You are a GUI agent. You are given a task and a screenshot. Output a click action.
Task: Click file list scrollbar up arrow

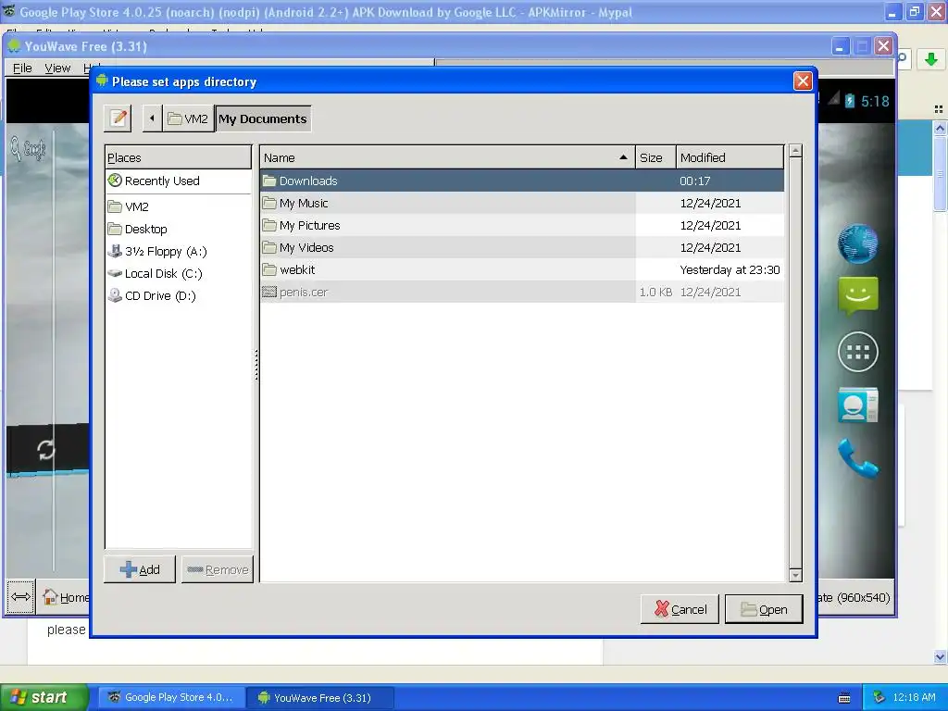[x=795, y=151]
